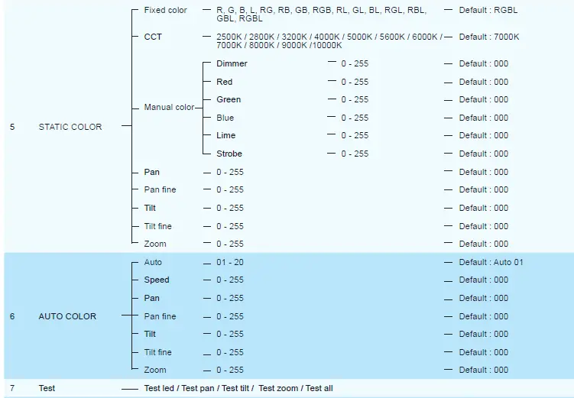This screenshot has height=398, width=574.
Task: Click the "Strobe" sub-entry
Action: click(x=229, y=154)
